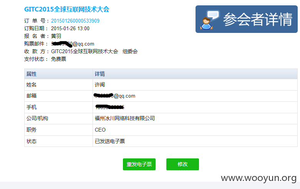Viewport: 300px width, 189px height.
Task: Click the 重发电子票 button
Action: tap(139, 164)
